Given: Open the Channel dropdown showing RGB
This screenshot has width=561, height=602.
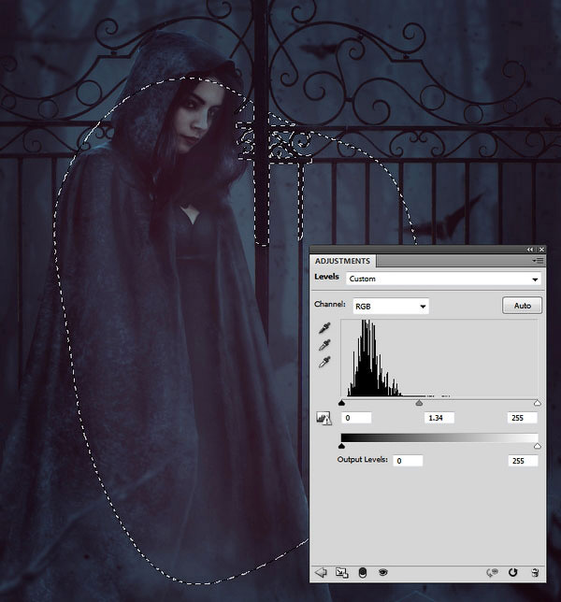Looking at the screenshot, I should click(x=391, y=307).
